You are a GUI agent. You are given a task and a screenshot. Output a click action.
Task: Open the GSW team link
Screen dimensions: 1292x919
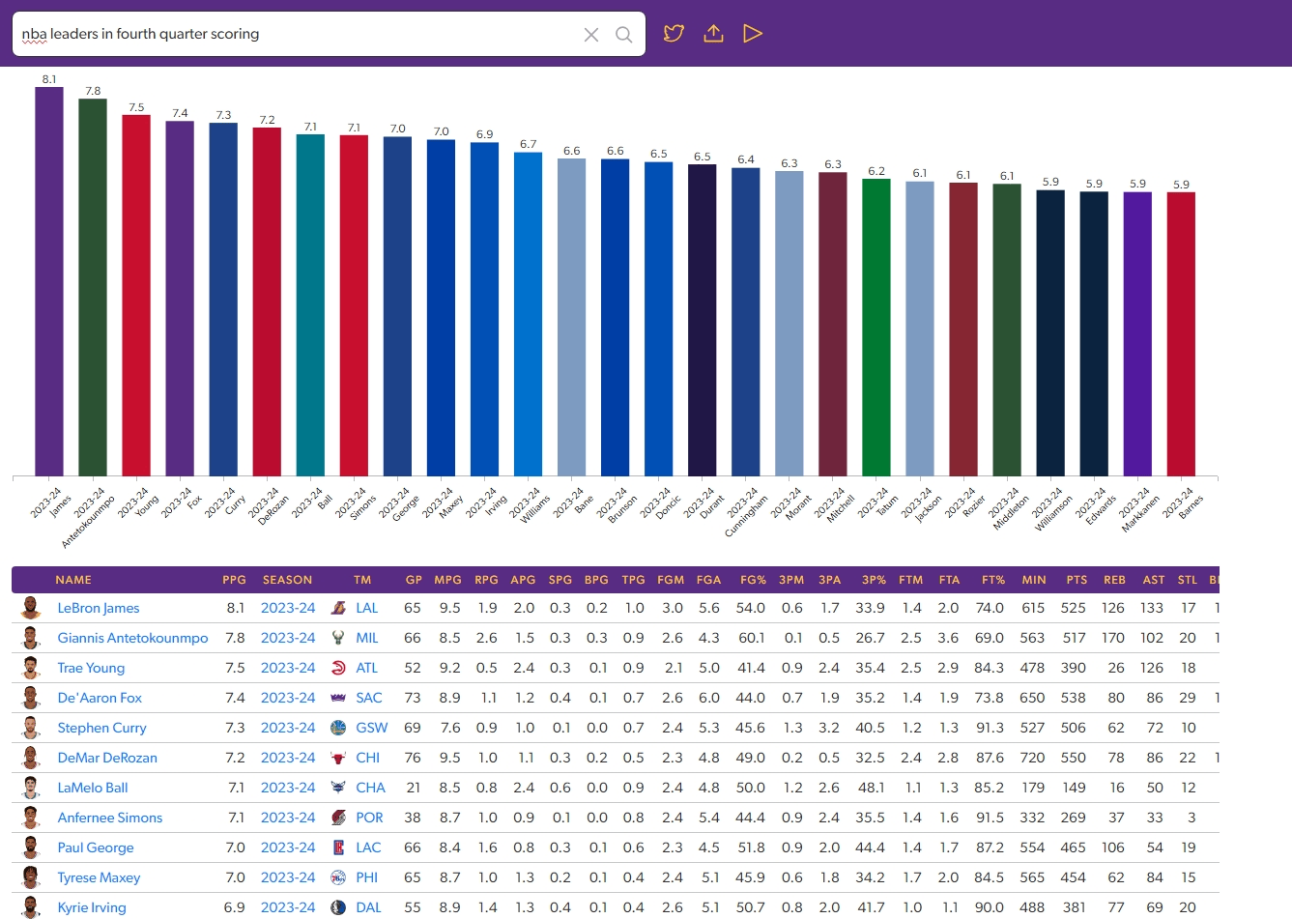coord(372,728)
